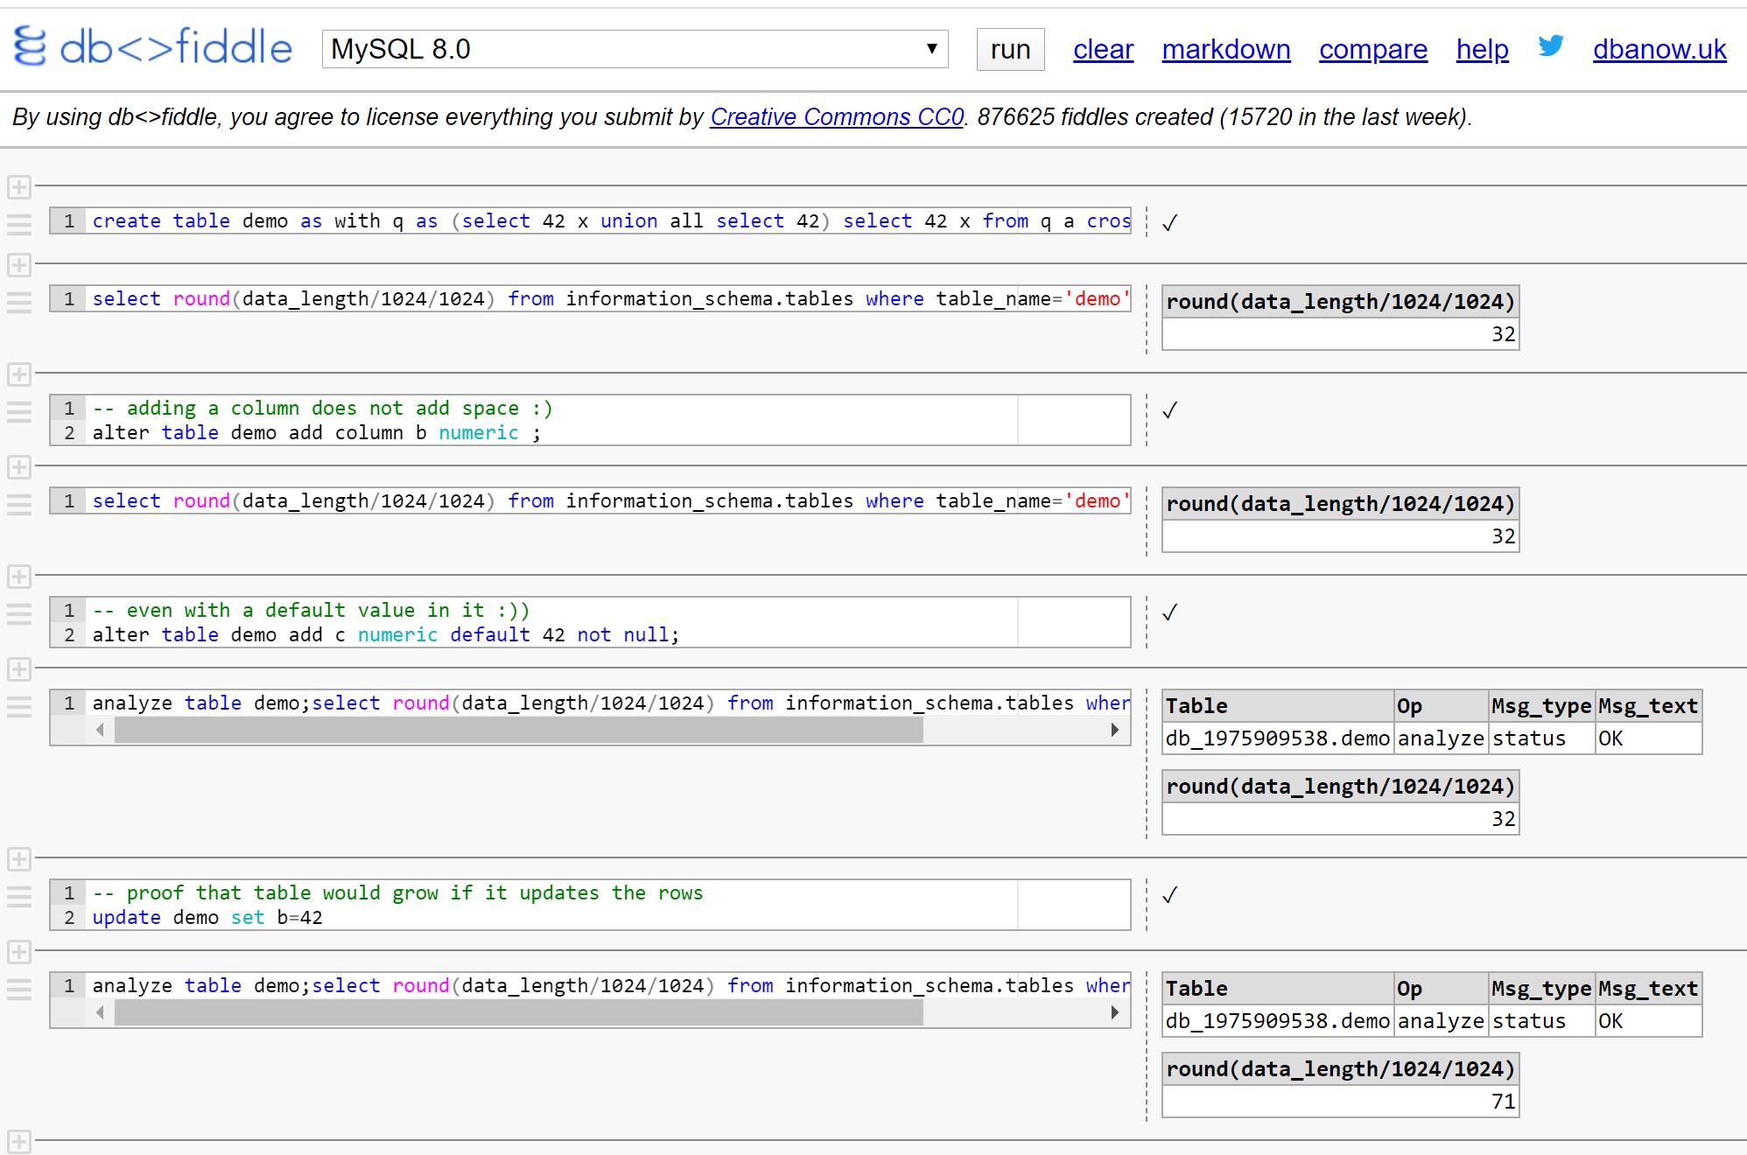Click the '-- proof that table would grow' comment line

(397, 893)
